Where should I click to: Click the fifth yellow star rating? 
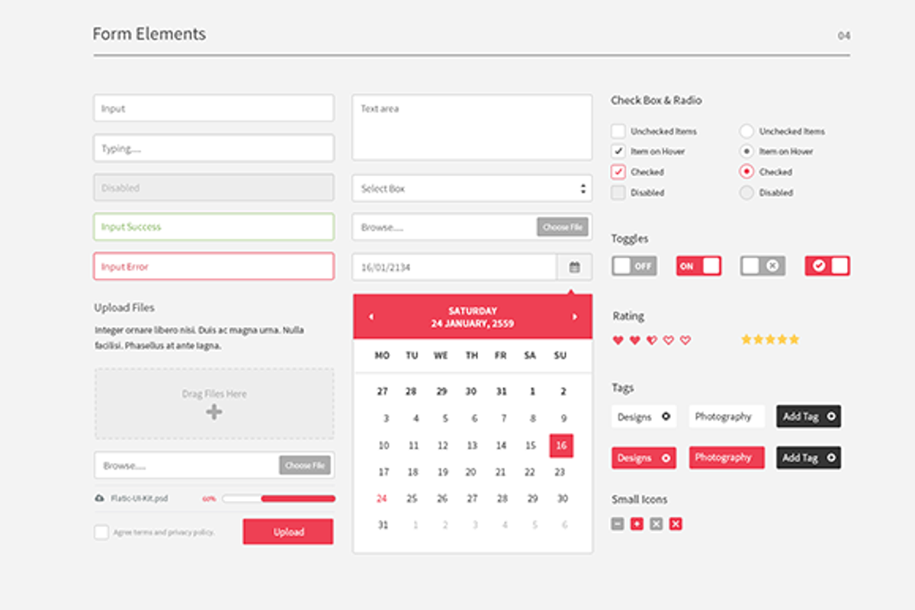(794, 339)
